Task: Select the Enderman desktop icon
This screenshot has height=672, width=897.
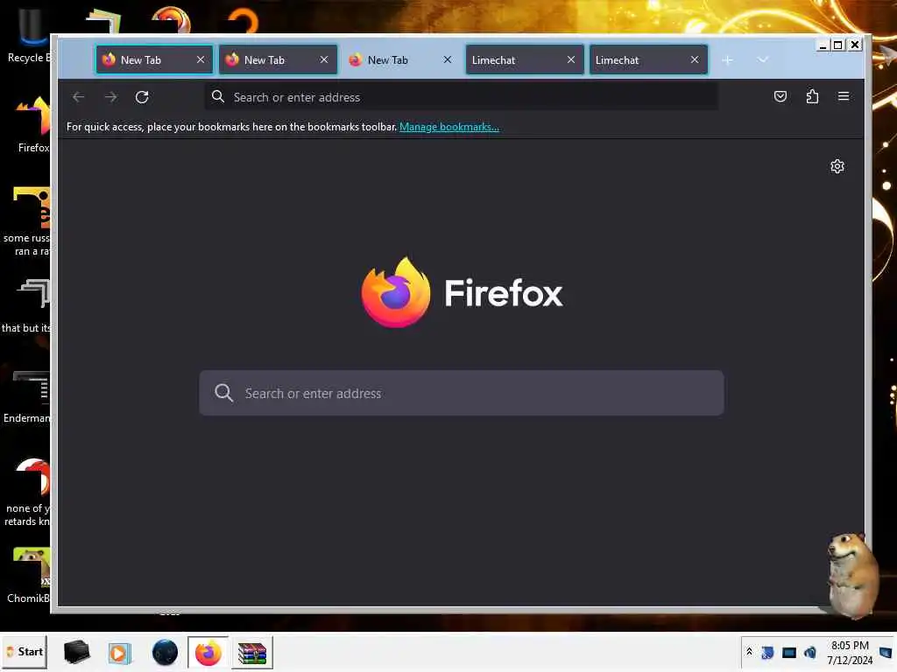Action: [27, 396]
